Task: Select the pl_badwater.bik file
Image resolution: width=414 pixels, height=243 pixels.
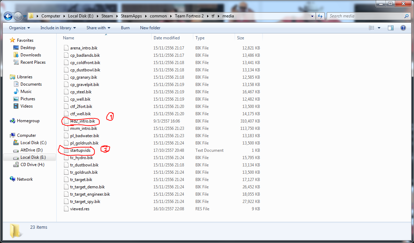Action: (85, 136)
